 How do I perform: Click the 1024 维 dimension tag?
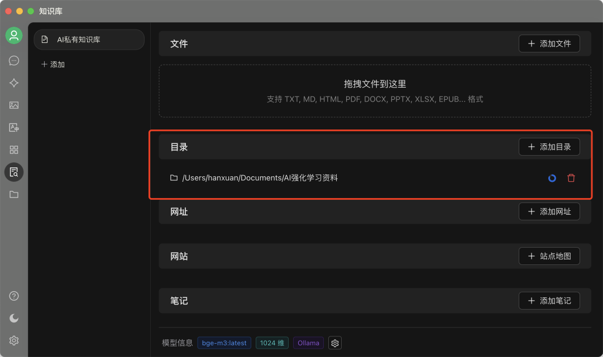[x=272, y=343]
